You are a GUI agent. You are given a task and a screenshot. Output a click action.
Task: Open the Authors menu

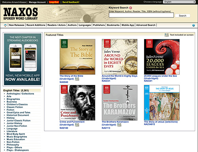click(72, 25)
